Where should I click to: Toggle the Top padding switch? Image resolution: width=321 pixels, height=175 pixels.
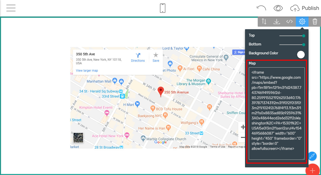[304, 35]
